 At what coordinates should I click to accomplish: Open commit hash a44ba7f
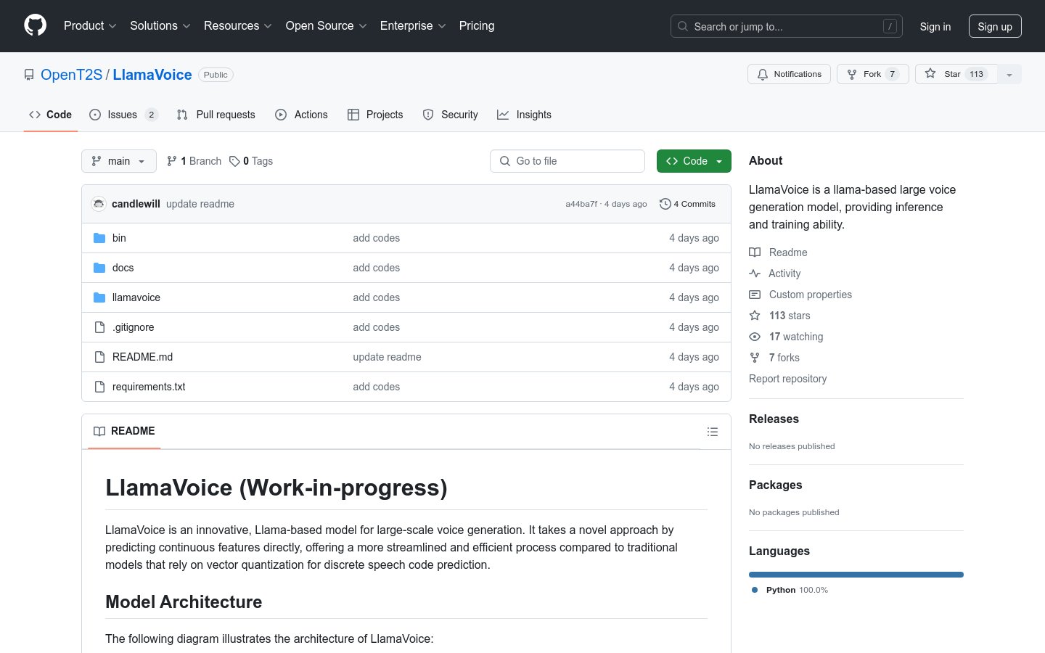pos(581,204)
